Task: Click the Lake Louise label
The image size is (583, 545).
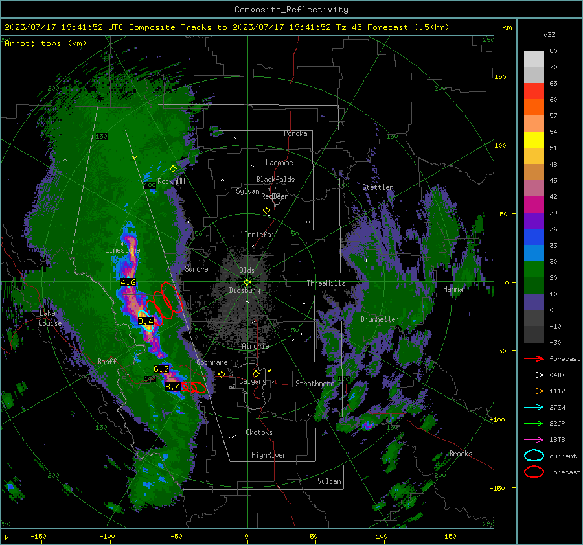Action: (51, 318)
